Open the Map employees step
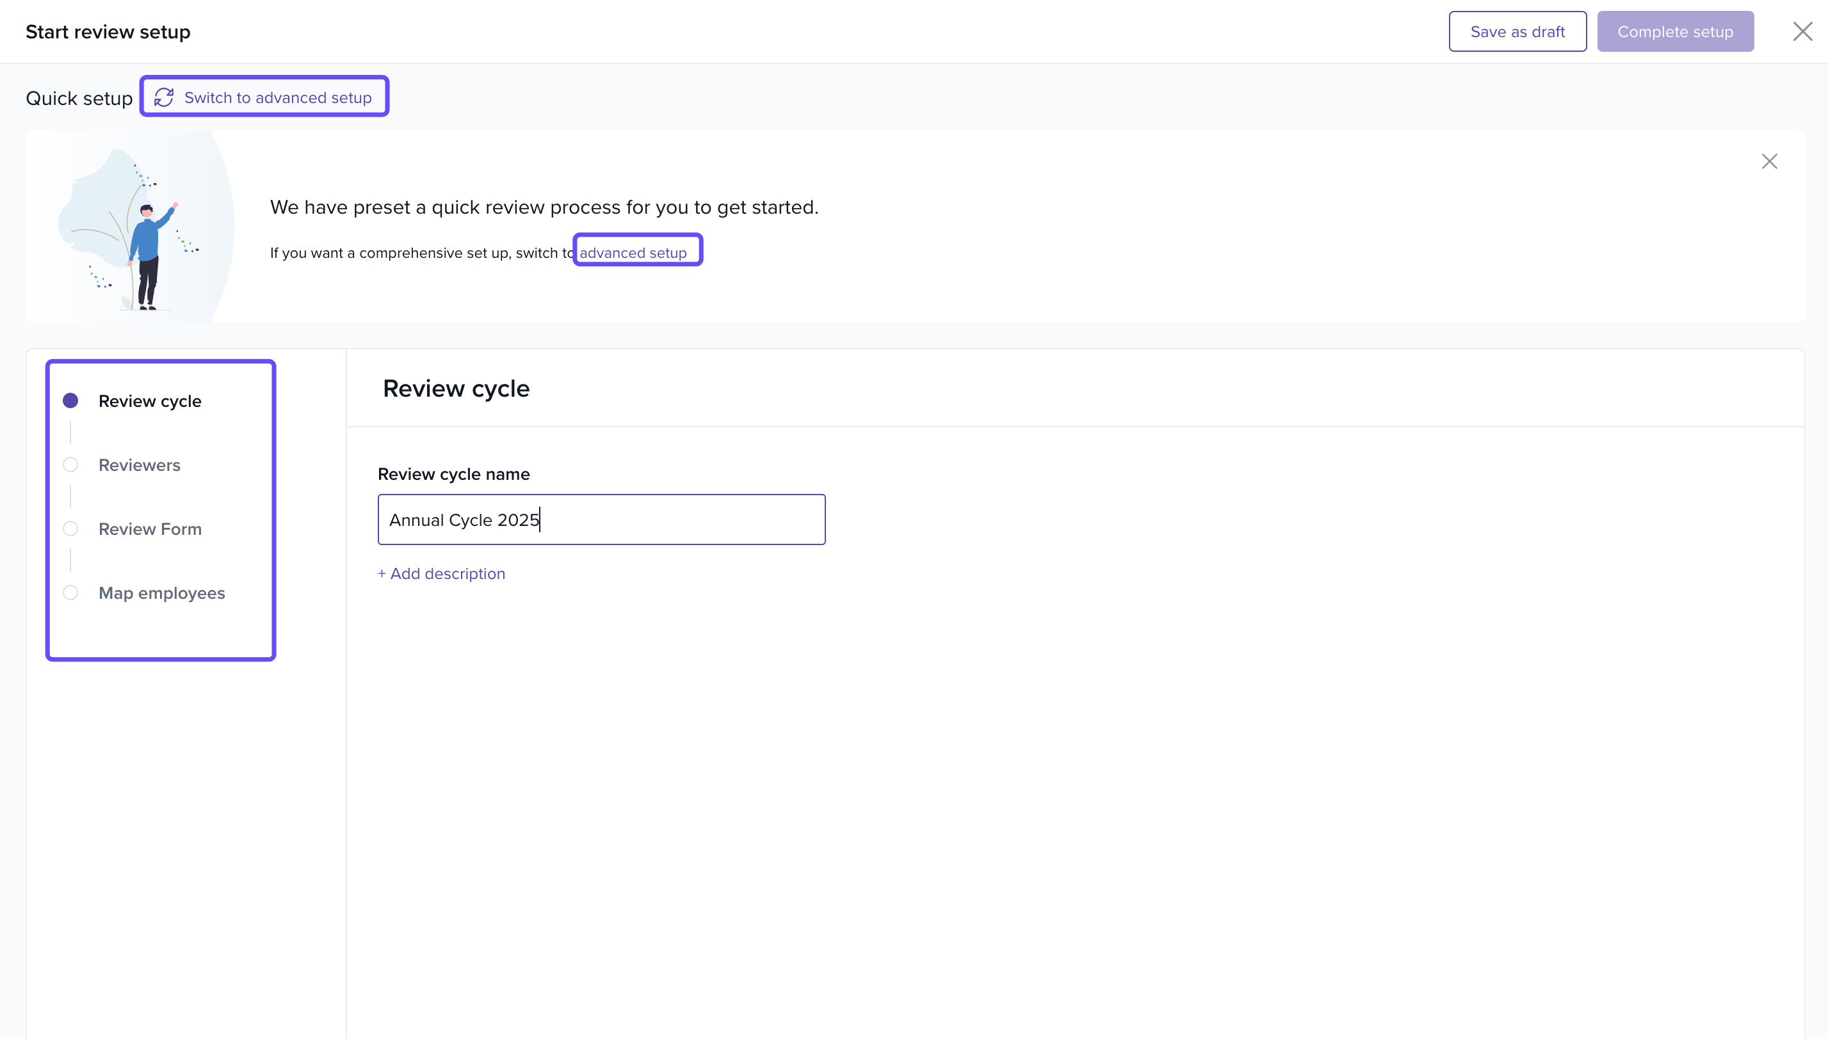Screen dimensions: 1828x1039 161,593
